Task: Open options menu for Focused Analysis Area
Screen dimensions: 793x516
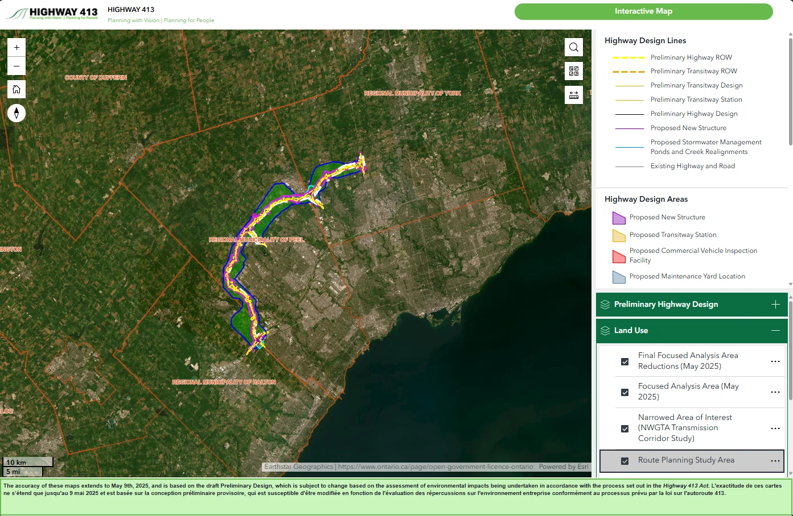Action: tap(775, 392)
